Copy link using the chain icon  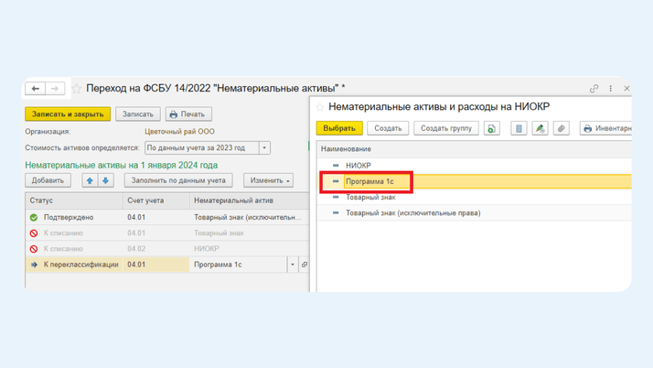[594, 89]
